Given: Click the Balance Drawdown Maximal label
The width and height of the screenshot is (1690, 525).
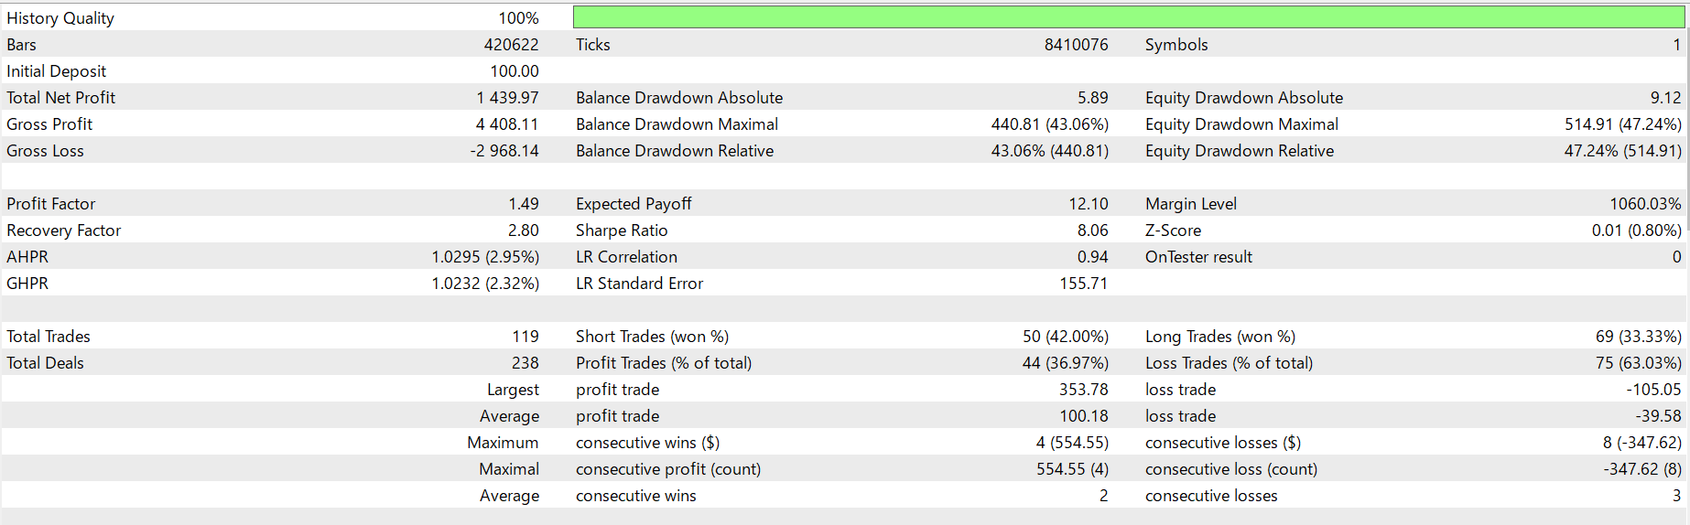Looking at the screenshot, I should pos(677,124).
